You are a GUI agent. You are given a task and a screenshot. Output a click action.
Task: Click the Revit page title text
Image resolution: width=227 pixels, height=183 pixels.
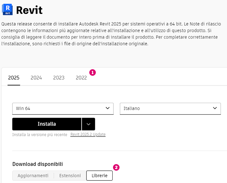coord(29,10)
